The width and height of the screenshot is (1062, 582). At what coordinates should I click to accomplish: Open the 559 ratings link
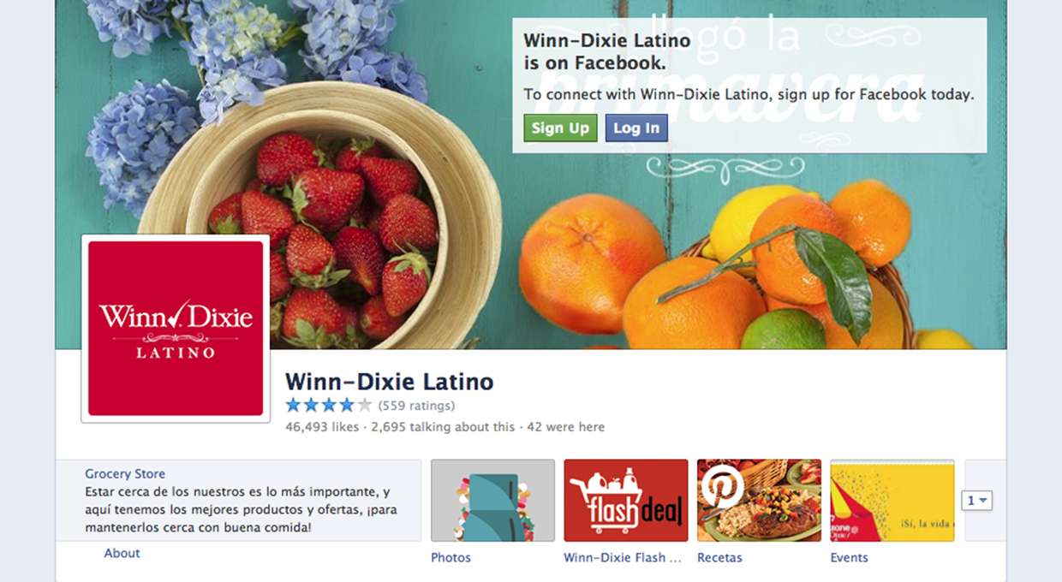[416, 406]
